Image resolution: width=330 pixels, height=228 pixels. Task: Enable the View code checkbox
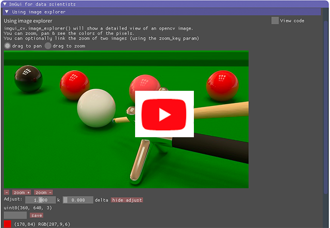275,21
